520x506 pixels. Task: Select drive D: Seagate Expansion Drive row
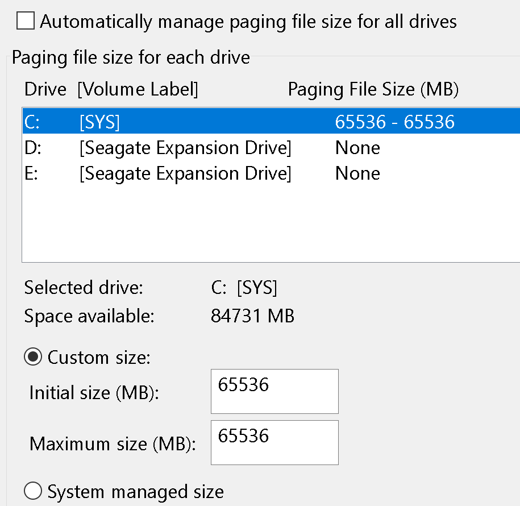[x=185, y=148]
